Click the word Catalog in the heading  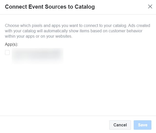85,7
